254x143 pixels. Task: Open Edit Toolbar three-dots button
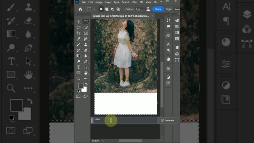(86, 79)
